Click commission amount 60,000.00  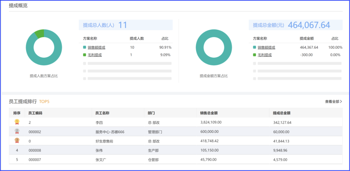pyautogui.click(x=281, y=132)
